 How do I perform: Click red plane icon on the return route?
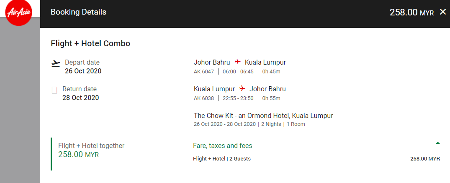[x=242, y=88]
